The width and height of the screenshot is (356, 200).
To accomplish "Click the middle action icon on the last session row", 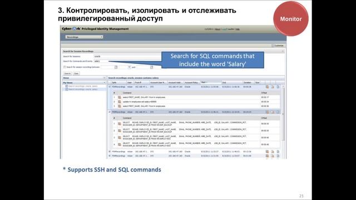I will click(x=273, y=156).
